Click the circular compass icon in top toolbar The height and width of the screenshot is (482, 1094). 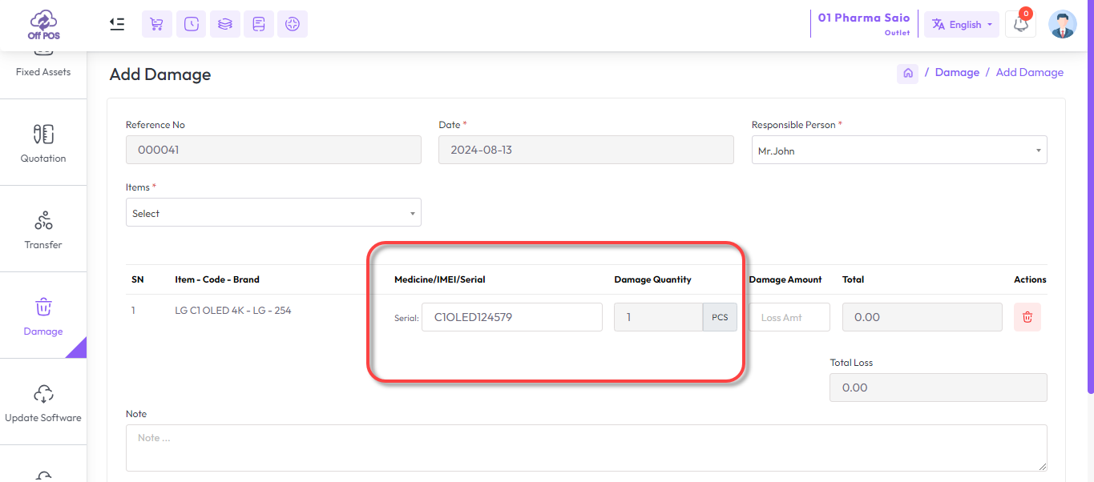tap(293, 24)
